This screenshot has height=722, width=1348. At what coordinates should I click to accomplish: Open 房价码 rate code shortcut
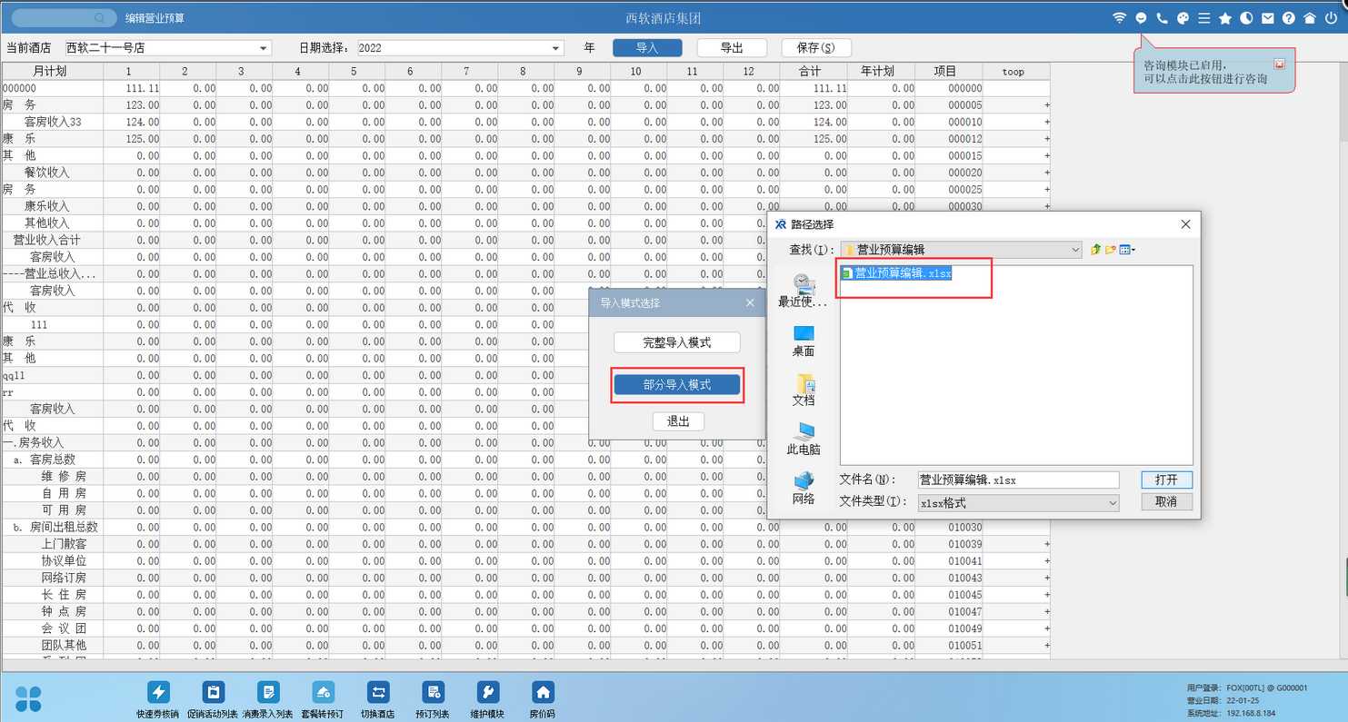coord(543,692)
